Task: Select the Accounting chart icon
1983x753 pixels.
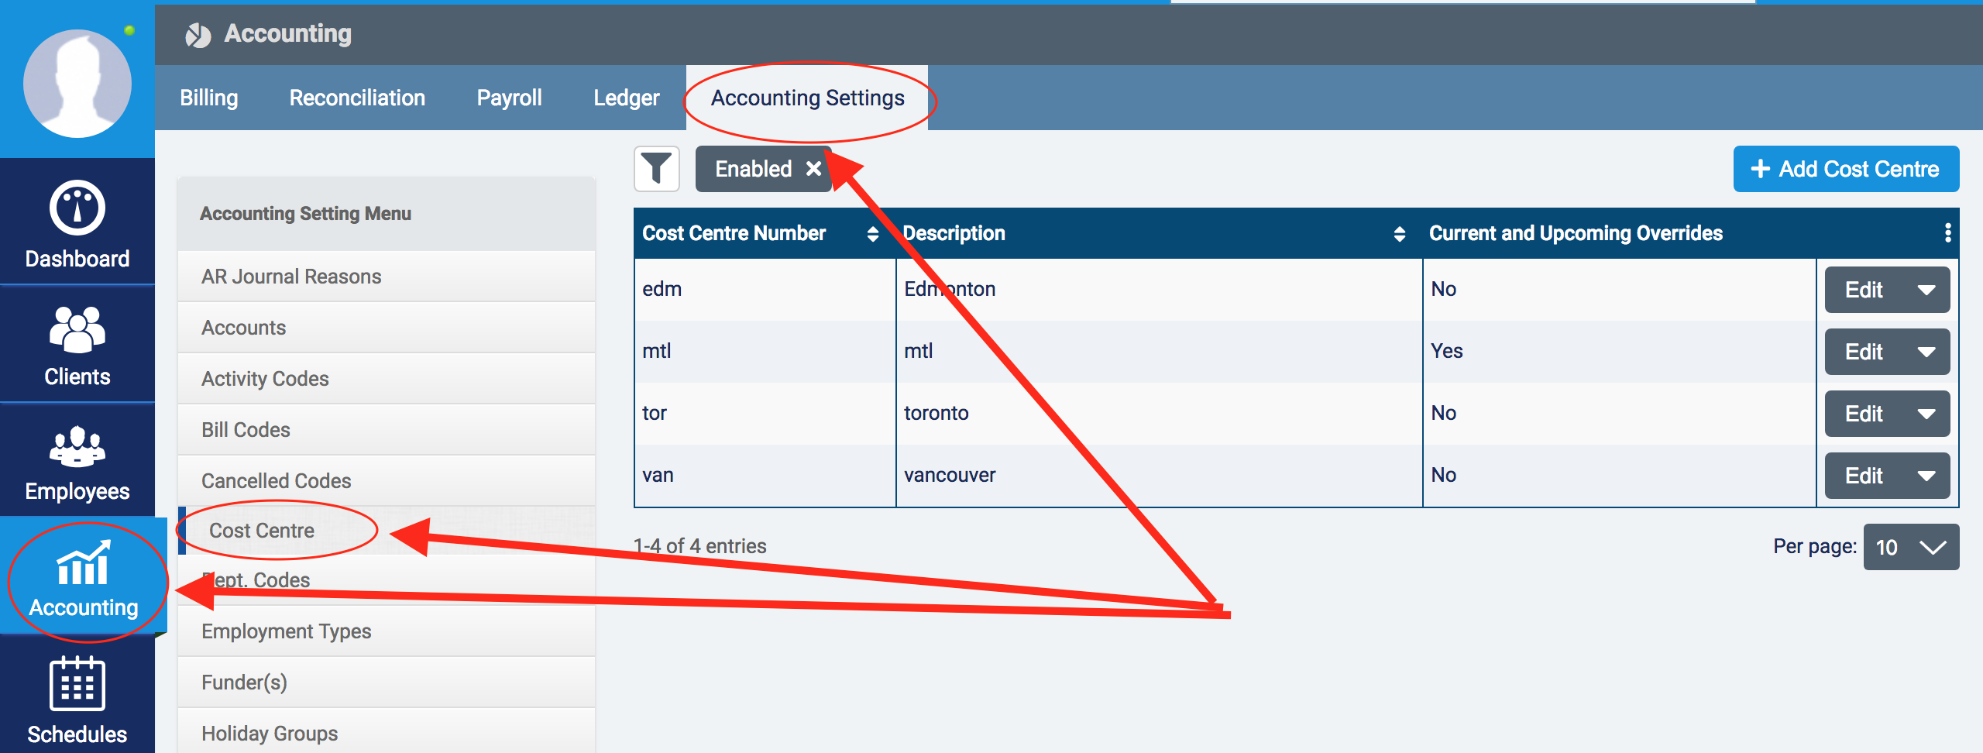Action: click(83, 564)
